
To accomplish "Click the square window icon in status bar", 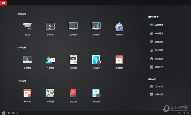I will tap(184, 113).
